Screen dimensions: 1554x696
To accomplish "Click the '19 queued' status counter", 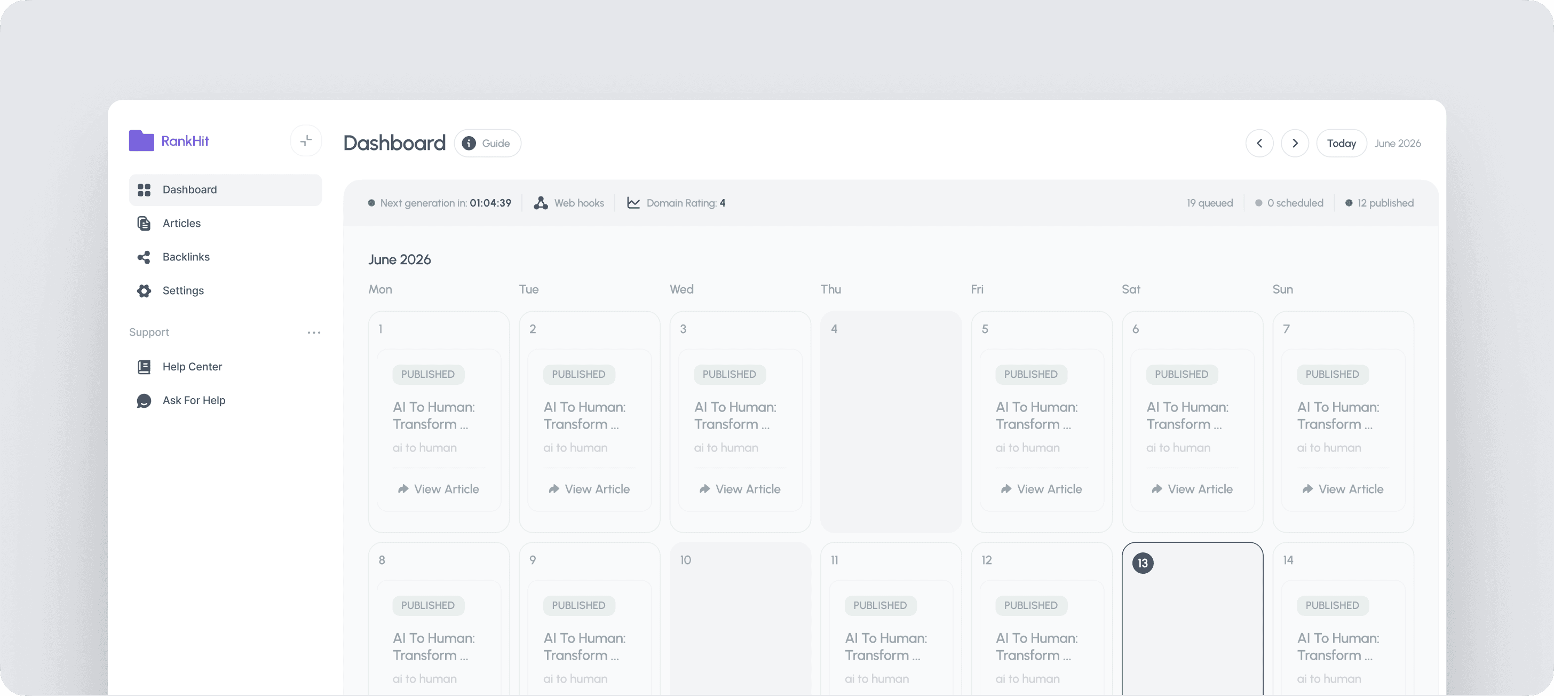I will coord(1210,203).
